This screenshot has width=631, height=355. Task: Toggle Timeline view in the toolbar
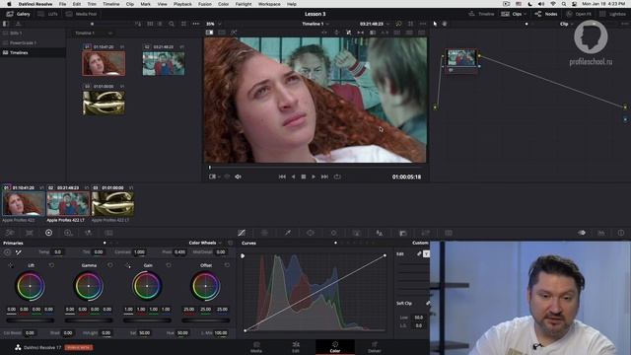click(x=482, y=14)
